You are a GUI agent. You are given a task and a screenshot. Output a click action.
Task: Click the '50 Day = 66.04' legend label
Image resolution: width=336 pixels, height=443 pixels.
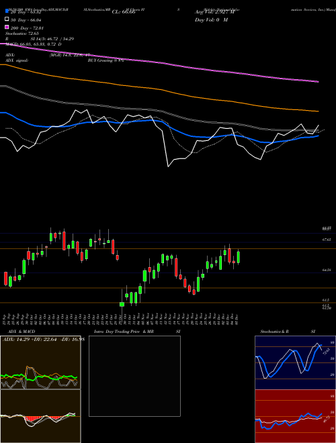coord(26,20)
